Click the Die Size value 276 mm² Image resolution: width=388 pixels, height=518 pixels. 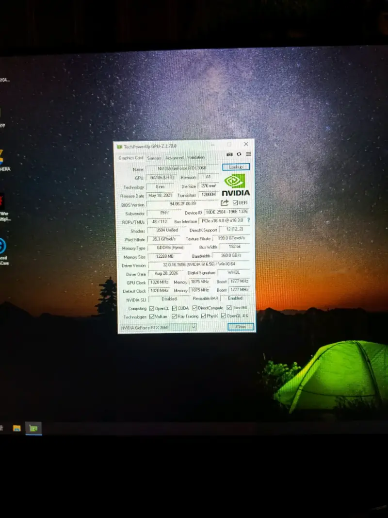pyautogui.click(x=208, y=186)
